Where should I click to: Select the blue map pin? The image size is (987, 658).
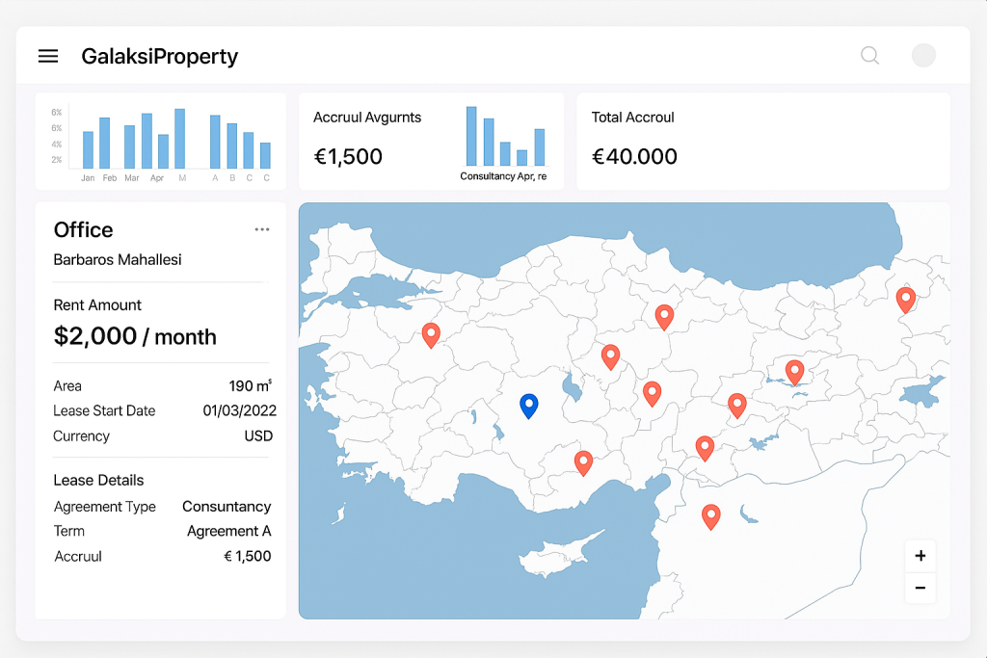tap(528, 405)
